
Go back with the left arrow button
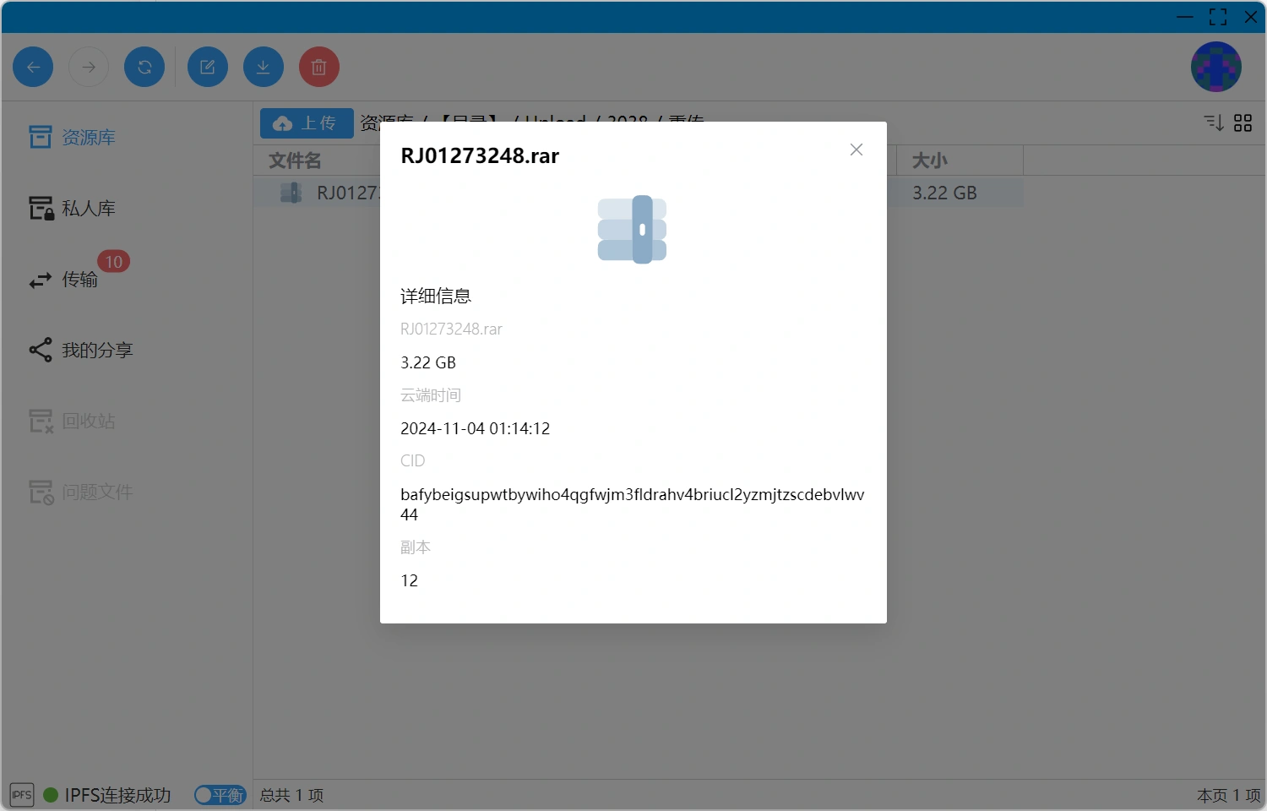33,67
